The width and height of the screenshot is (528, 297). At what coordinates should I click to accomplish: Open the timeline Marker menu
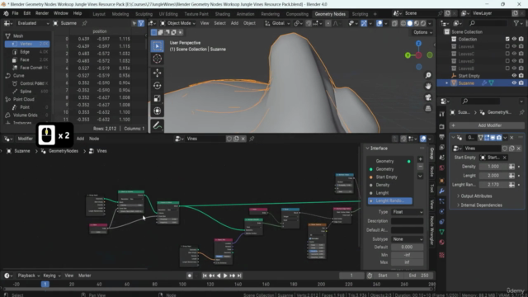[x=84, y=276]
